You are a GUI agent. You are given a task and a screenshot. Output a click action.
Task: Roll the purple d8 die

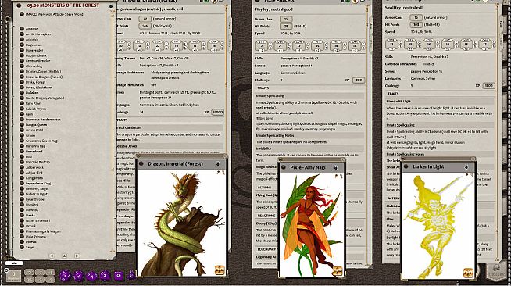coord(105,276)
